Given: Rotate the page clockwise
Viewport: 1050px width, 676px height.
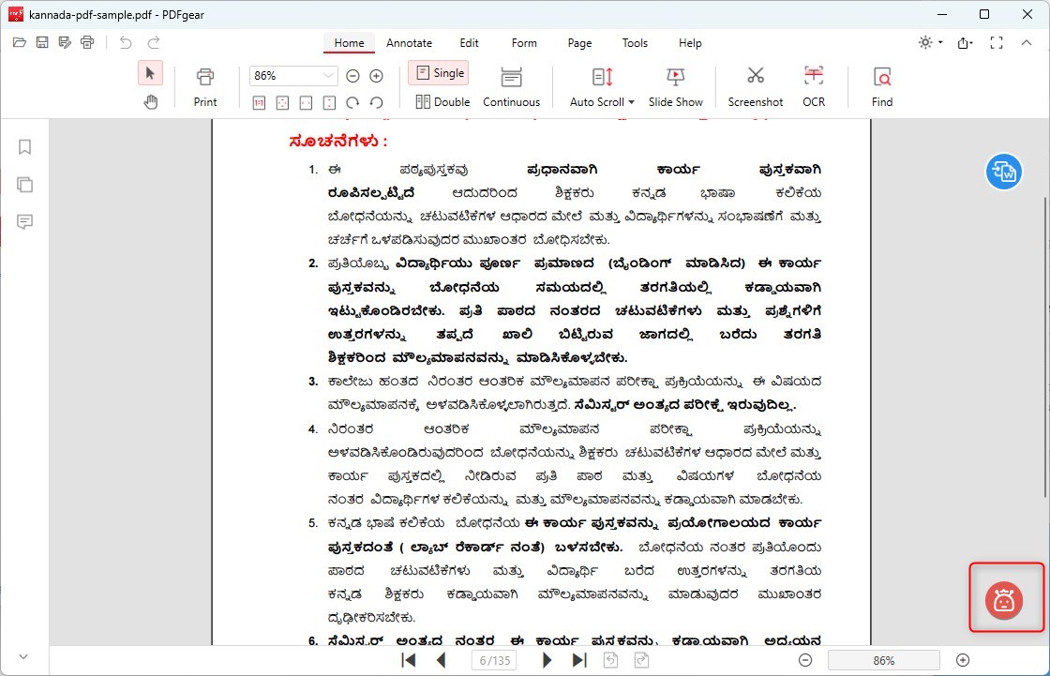Looking at the screenshot, I should pos(353,102).
